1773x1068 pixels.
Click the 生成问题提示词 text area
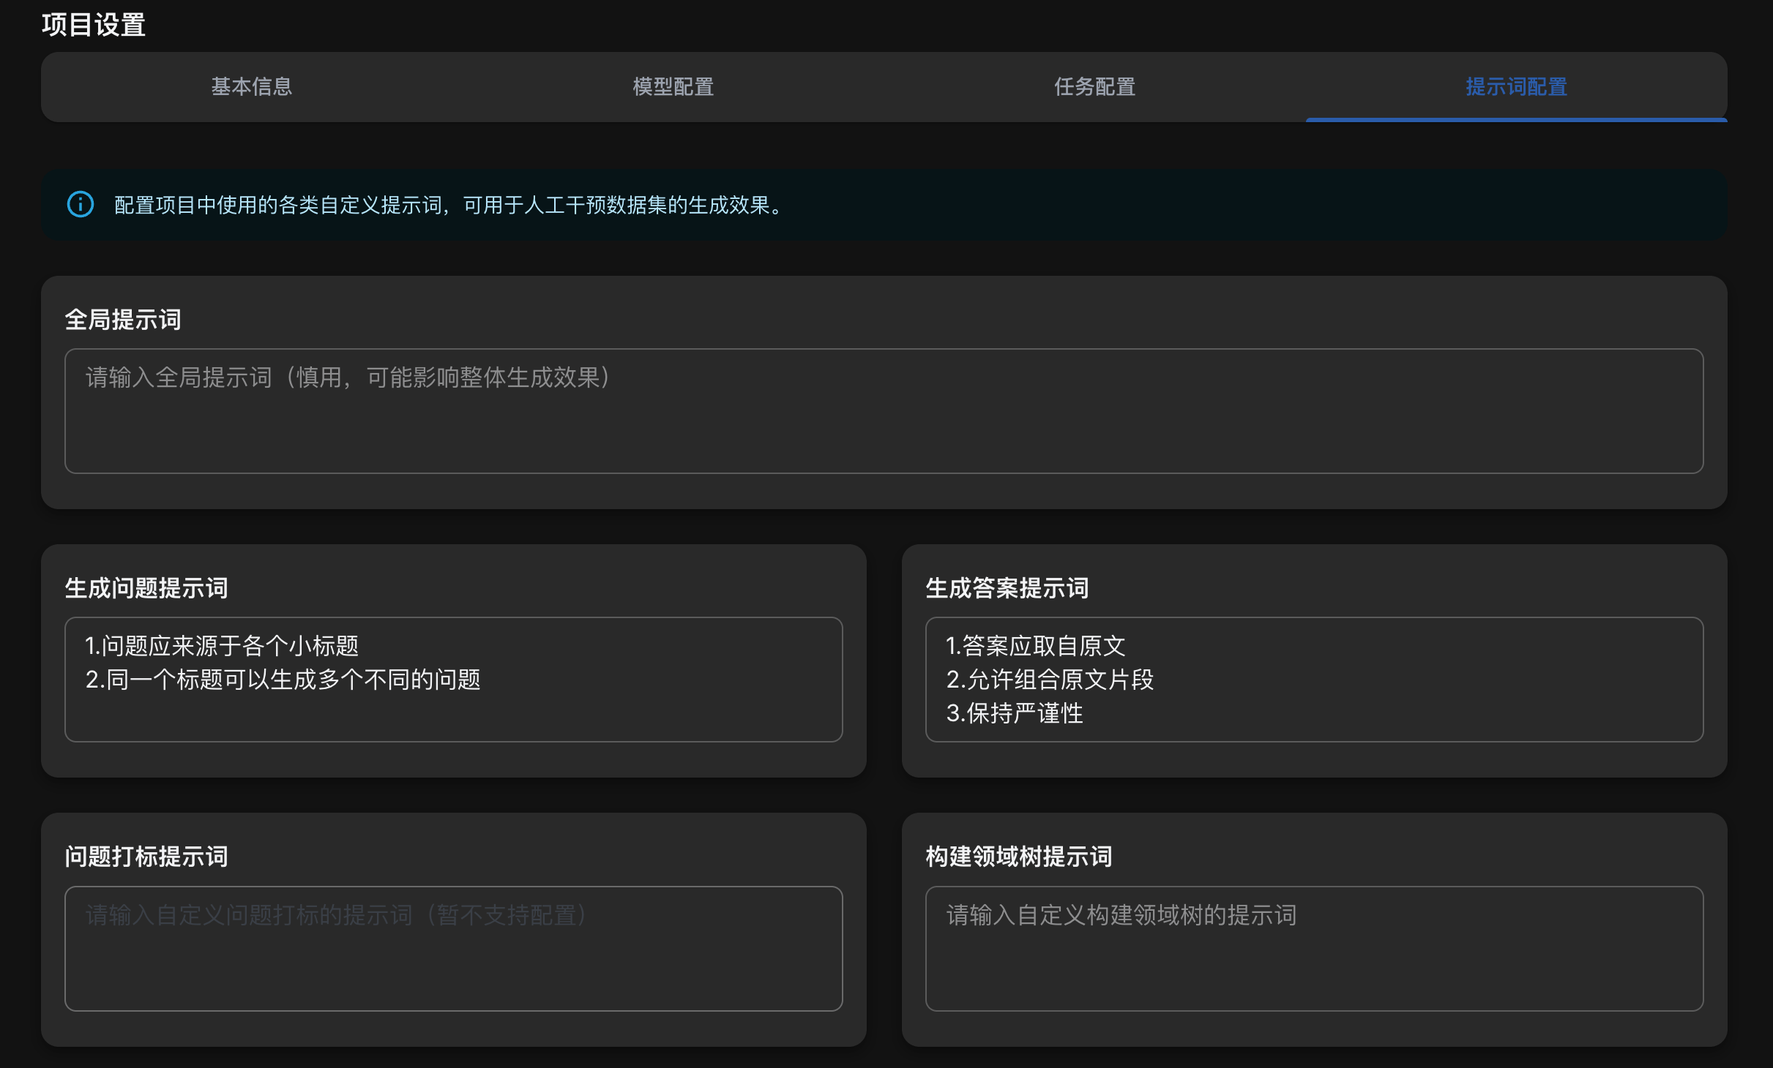point(454,679)
